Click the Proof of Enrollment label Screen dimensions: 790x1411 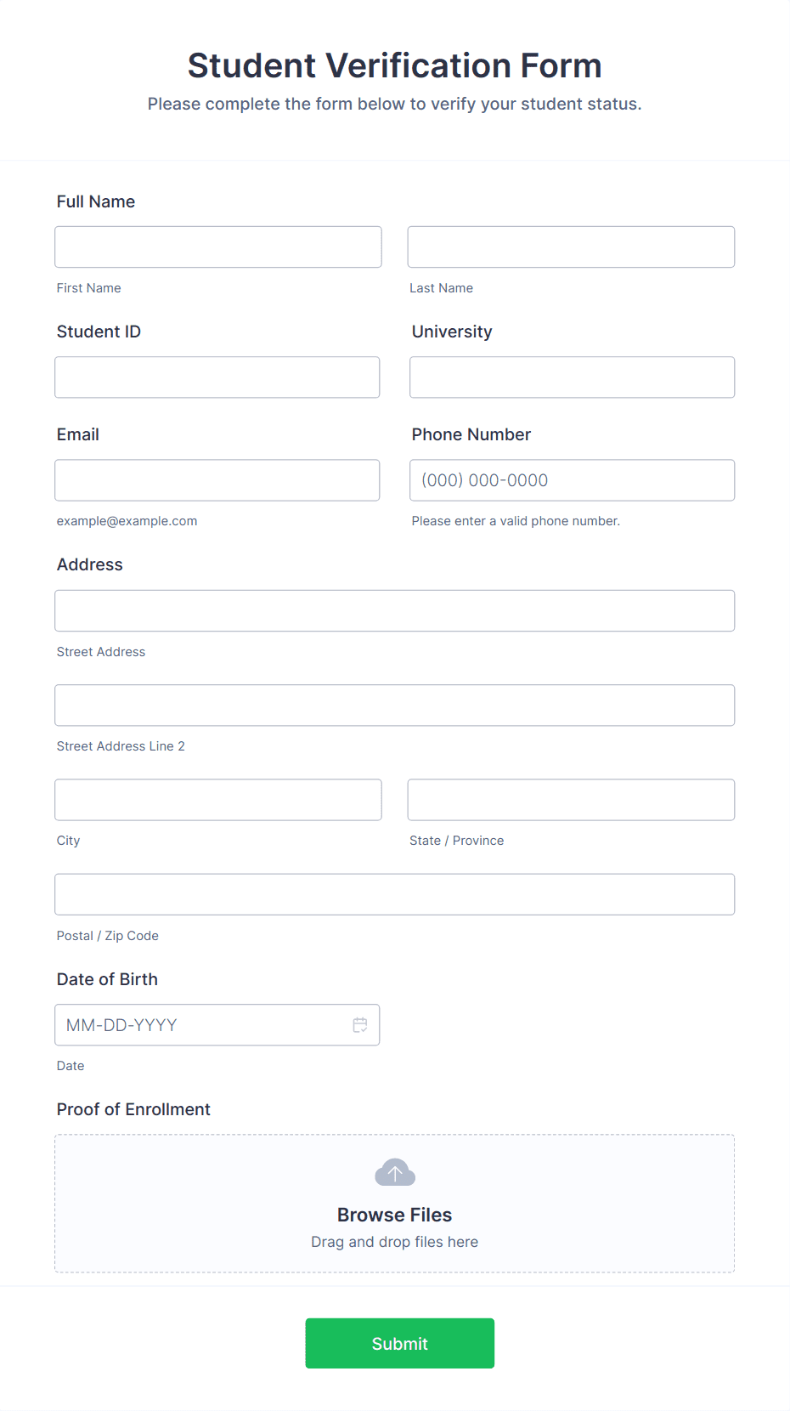point(133,1109)
